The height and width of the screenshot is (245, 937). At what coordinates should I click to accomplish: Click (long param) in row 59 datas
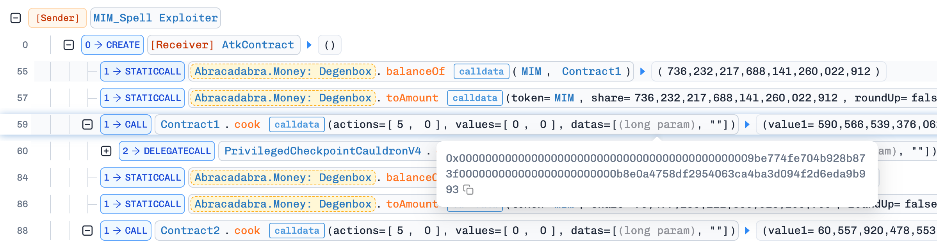(657, 124)
